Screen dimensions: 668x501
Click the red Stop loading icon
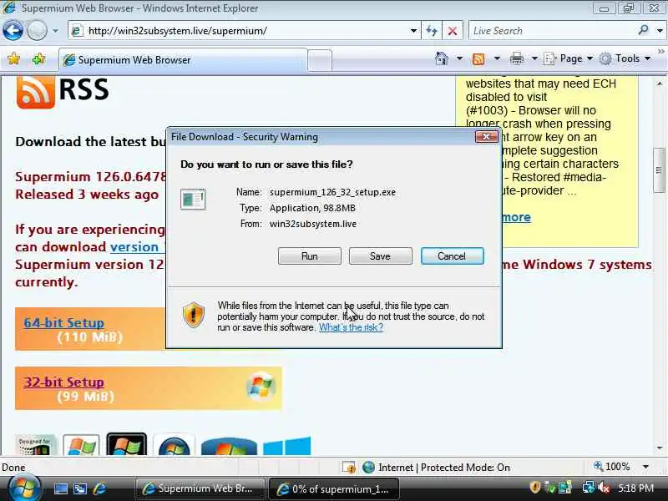[x=453, y=31]
